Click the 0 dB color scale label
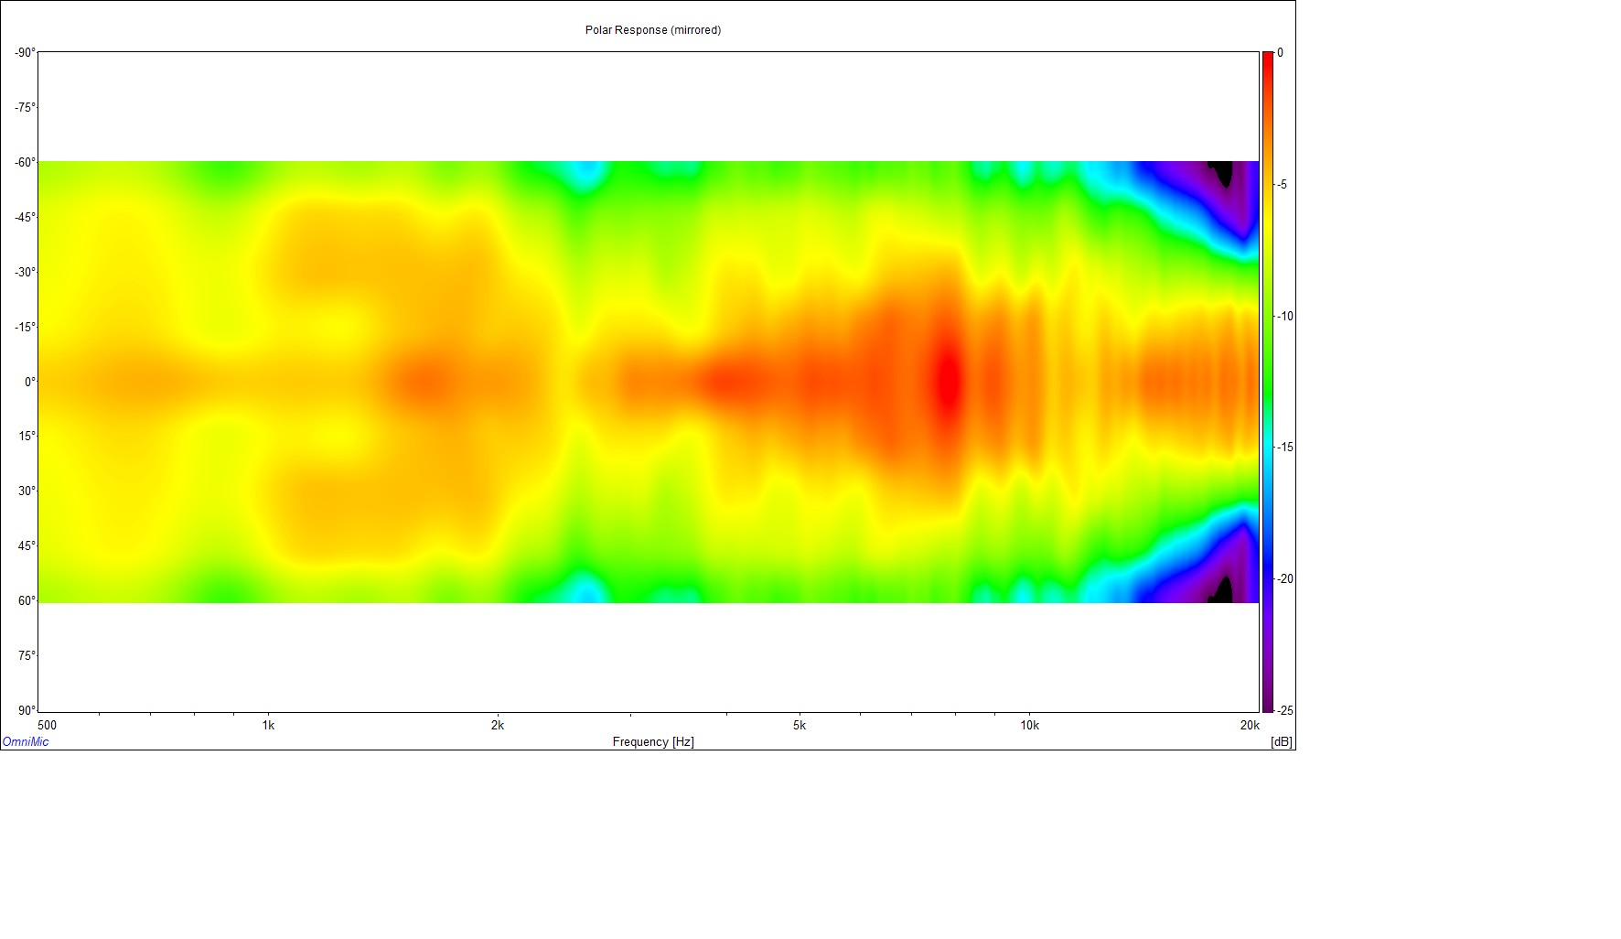This screenshot has width=1621, height=939. tap(1280, 53)
